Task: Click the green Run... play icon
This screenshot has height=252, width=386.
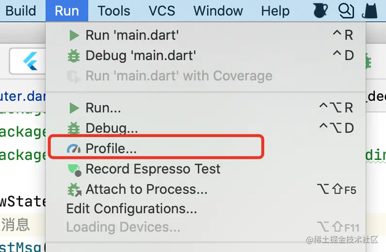Action: [x=74, y=108]
